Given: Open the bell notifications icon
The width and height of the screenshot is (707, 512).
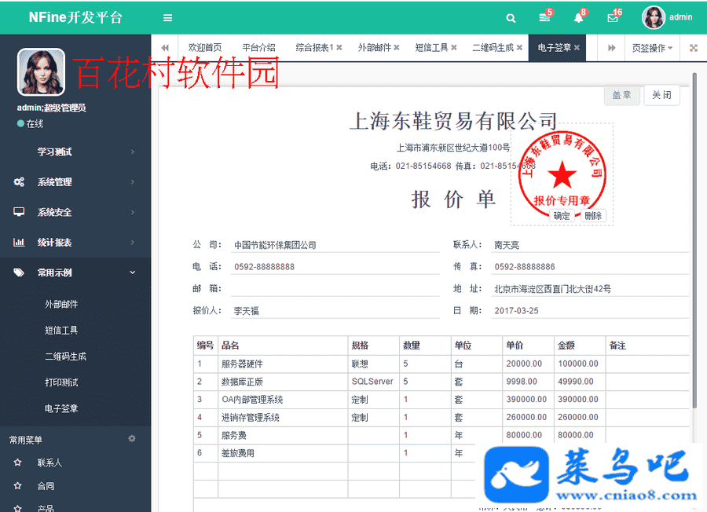Looking at the screenshot, I should point(578,18).
